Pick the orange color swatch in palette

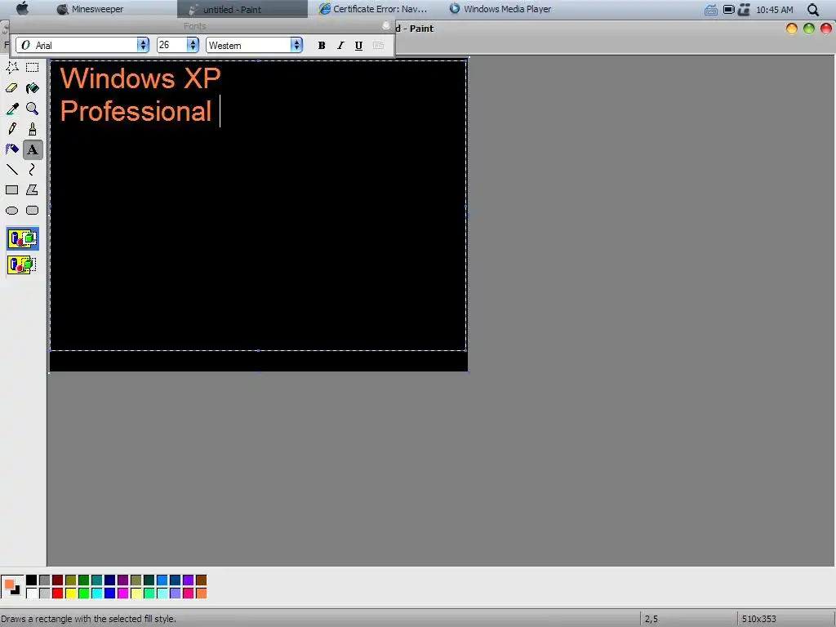[202, 593]
